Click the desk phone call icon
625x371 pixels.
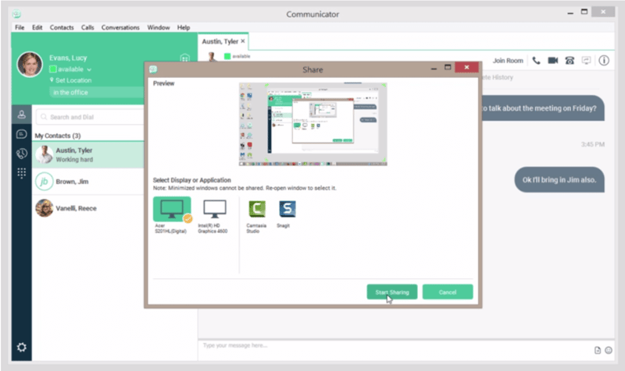tap(570, 60)
